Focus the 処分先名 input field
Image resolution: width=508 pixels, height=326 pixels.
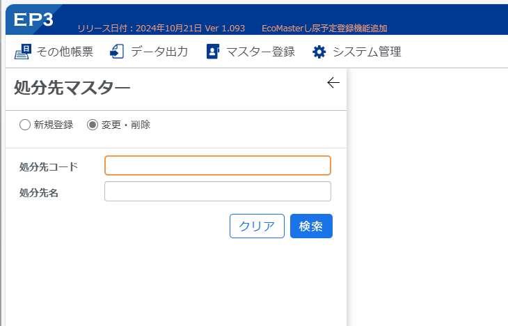[x=218, y=192]
